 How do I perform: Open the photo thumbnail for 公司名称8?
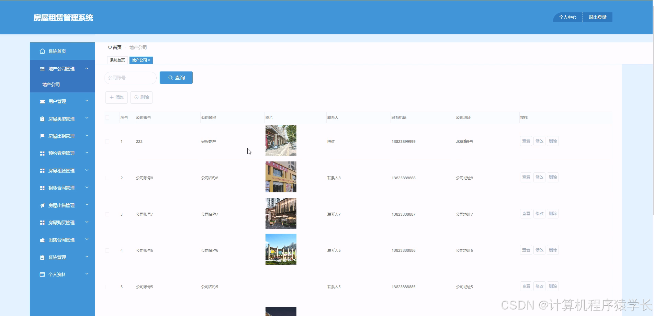[281, 177]
